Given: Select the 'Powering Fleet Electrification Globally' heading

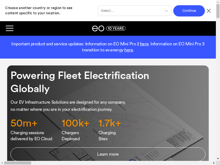Looking at the screenshot, I should point(80,82).
